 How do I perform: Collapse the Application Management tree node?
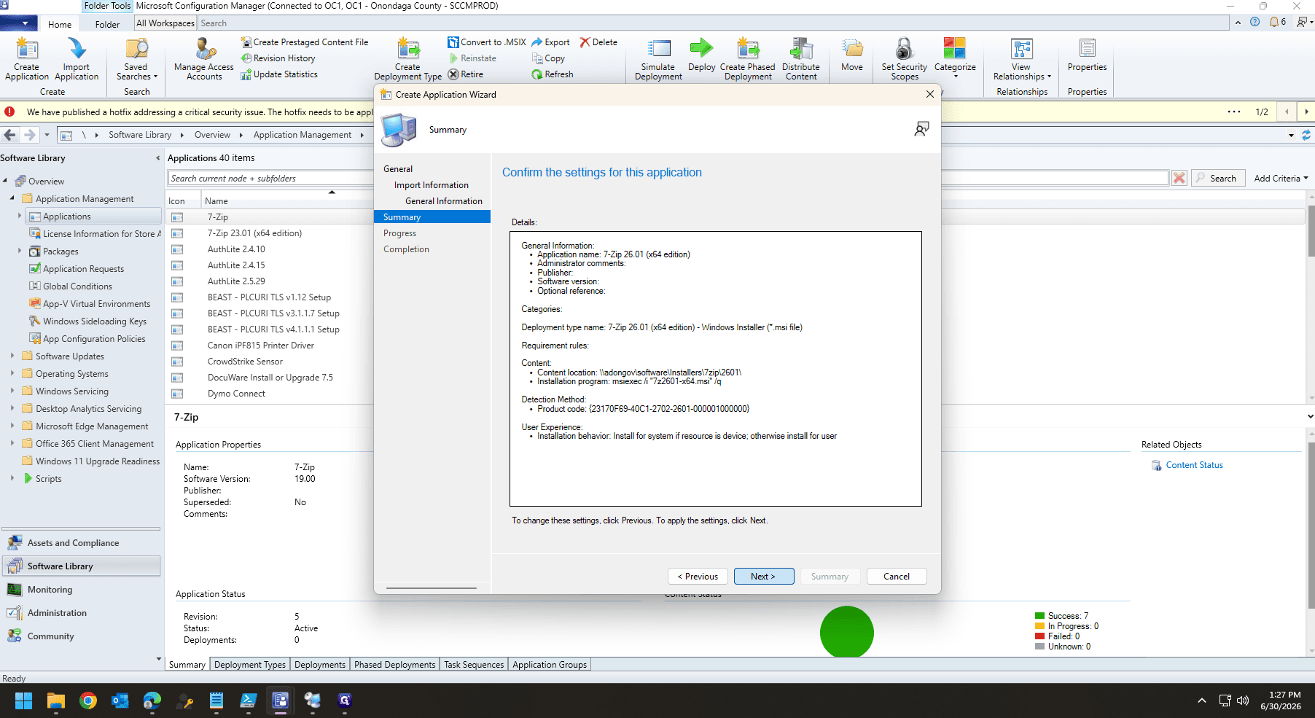pos(12,198)
